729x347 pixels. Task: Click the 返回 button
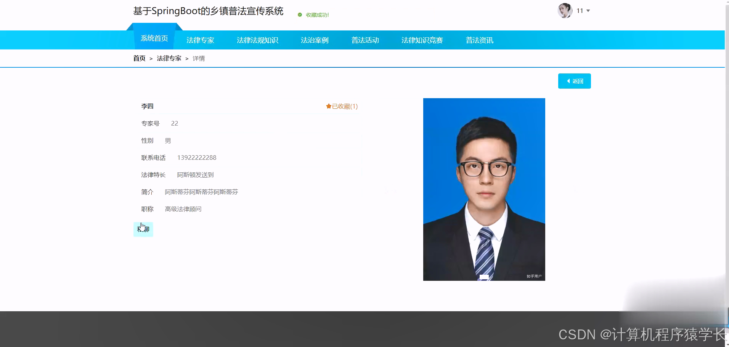(x=574, y=81)
